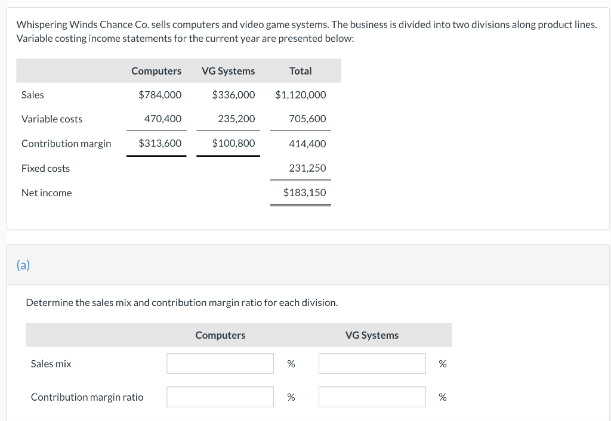611x421 pixels.
Task: Click the instruction text Determine the sales mix
Action: (182, 302)
